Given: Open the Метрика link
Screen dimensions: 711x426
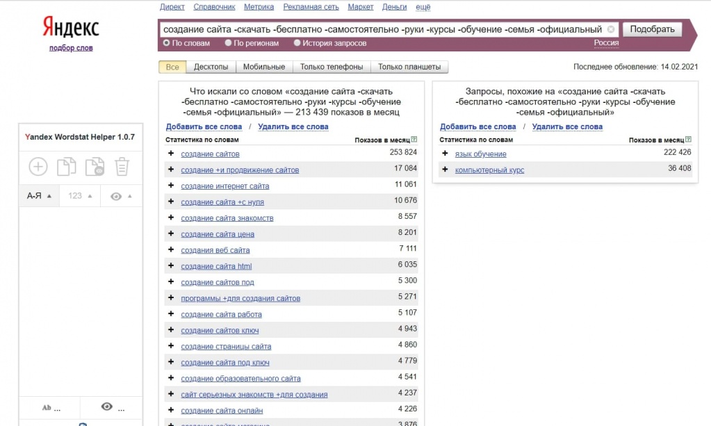Looking at the screenshot, I should point(258,7).
